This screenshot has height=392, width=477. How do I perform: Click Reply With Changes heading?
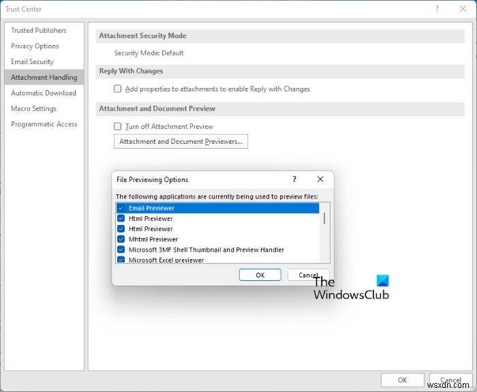(x=131, y=71)
